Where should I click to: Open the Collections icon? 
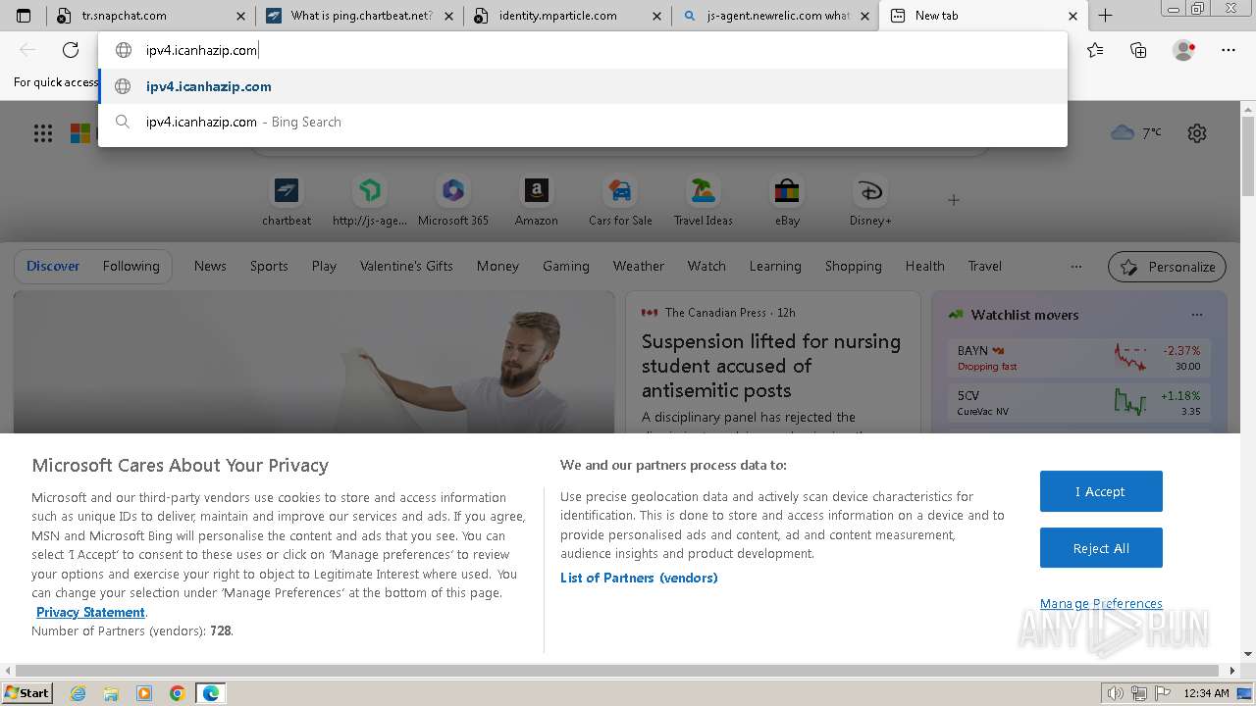click(x=1138, y=50)
